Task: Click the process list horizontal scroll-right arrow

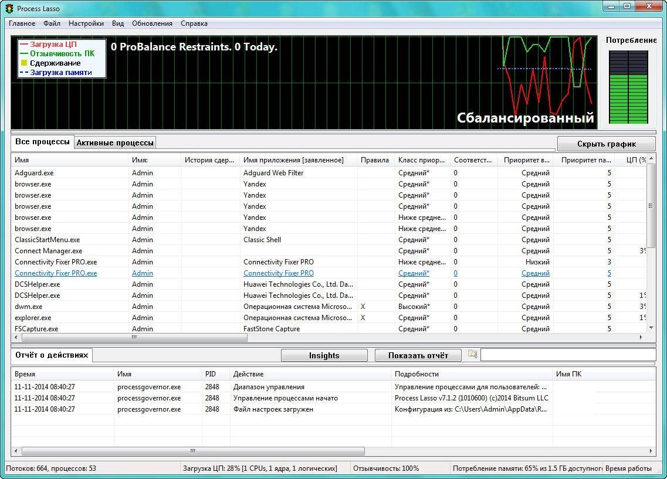Action: [641, 338]
